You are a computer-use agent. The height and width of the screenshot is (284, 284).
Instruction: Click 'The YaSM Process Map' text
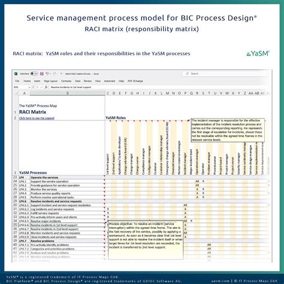38,106
